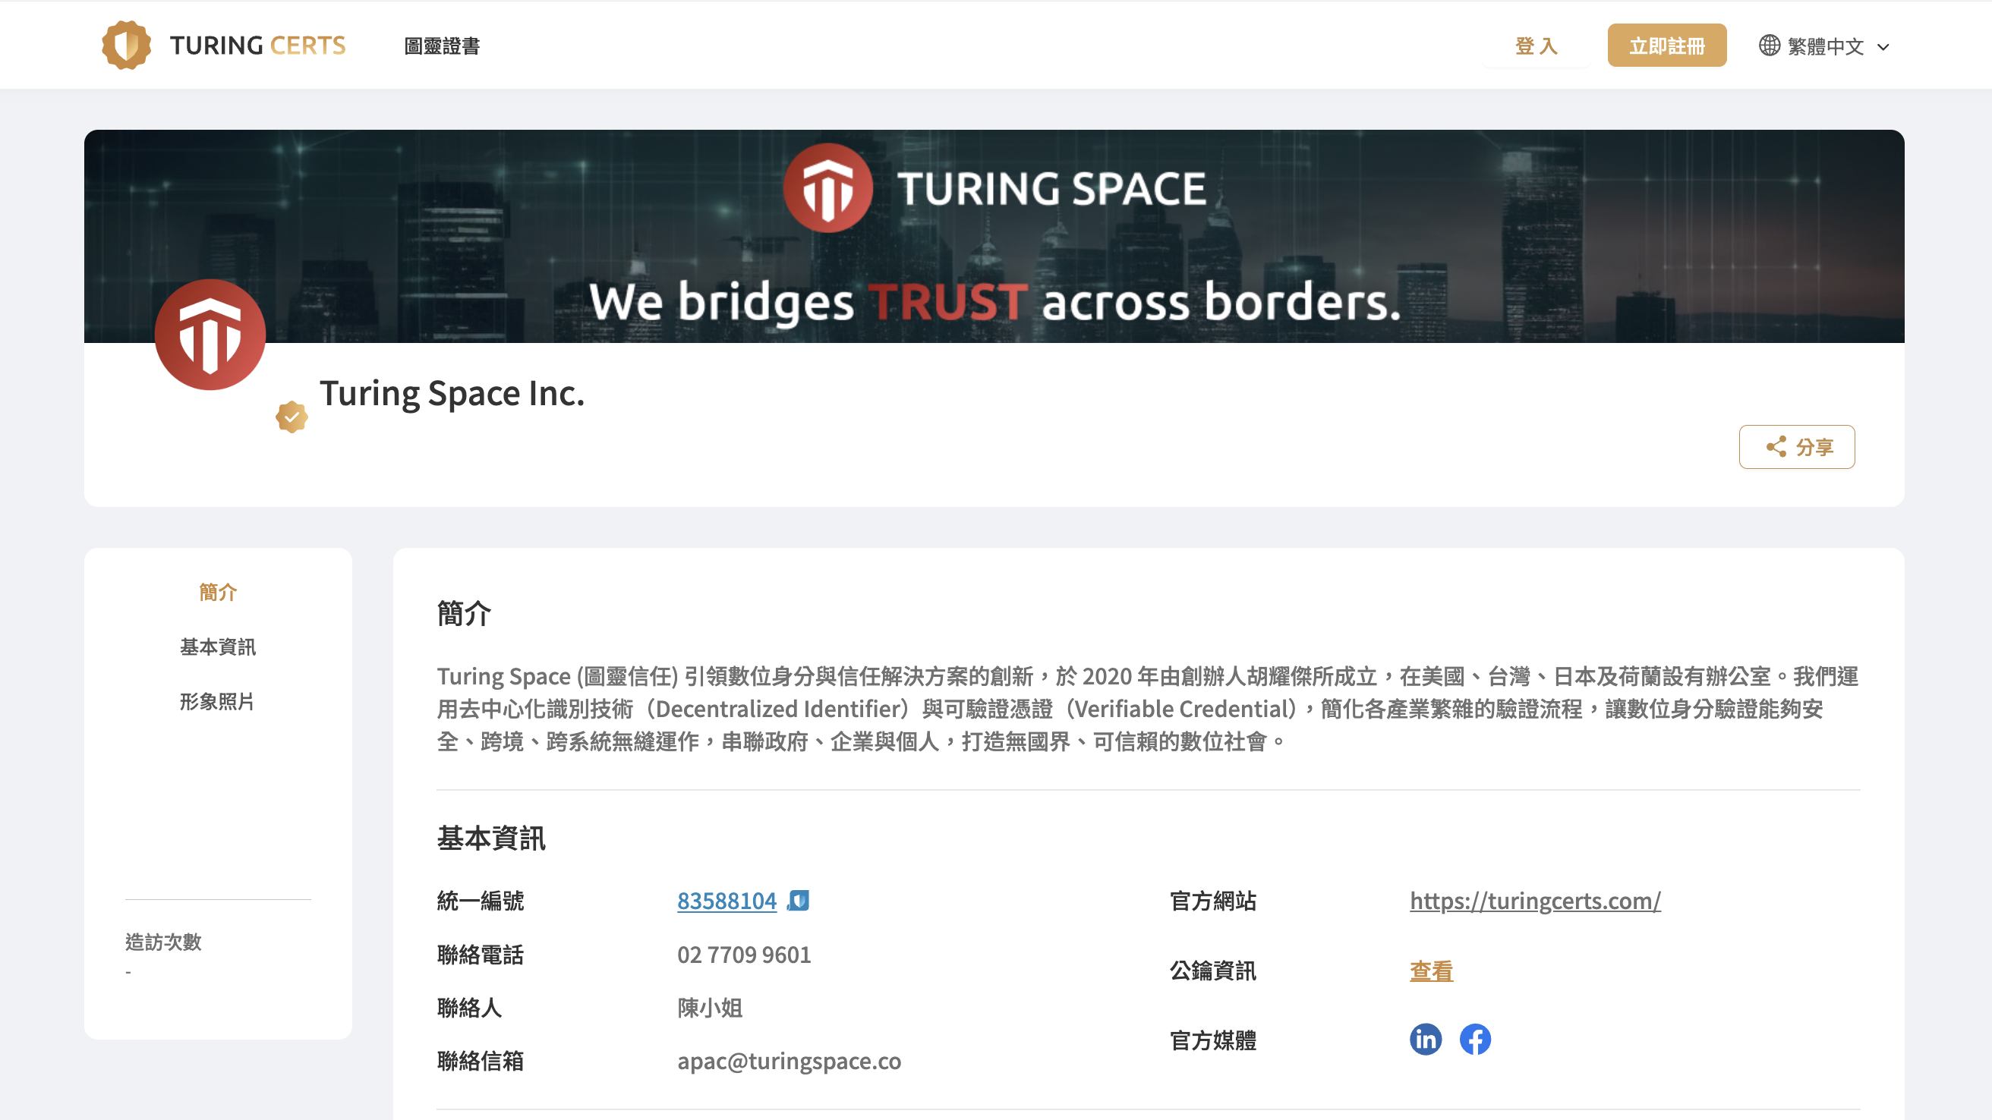Expand the 繁體中文 language dropdown
Image resolution: width=1992 pixels, height=1120 pixels.
pos(1825,46)
